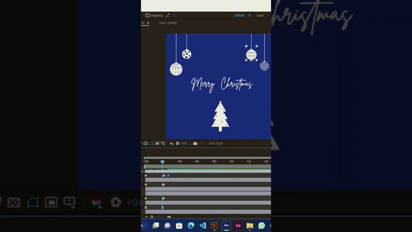Select the hourglass keyframe at the playhead

click(x=163, y=208)
